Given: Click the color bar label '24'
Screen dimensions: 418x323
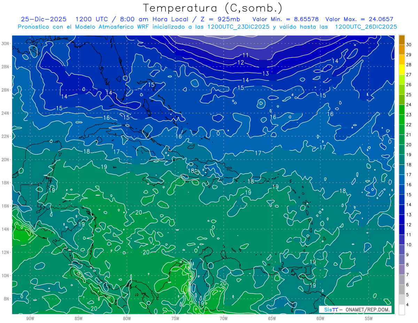Looking at the screenshot, I should (x=409, y=105).
